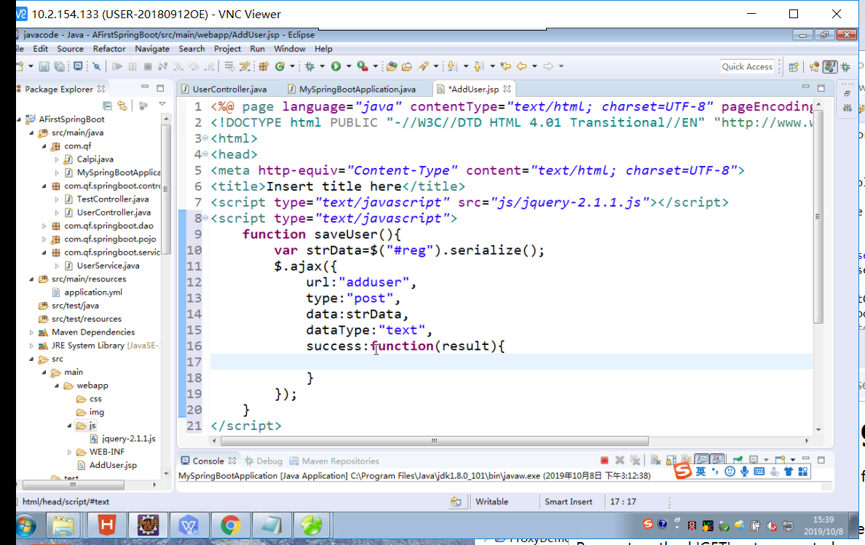Click the Back navigation arrow icon
This screenshot has height=545, width=865.
[521, 67]
